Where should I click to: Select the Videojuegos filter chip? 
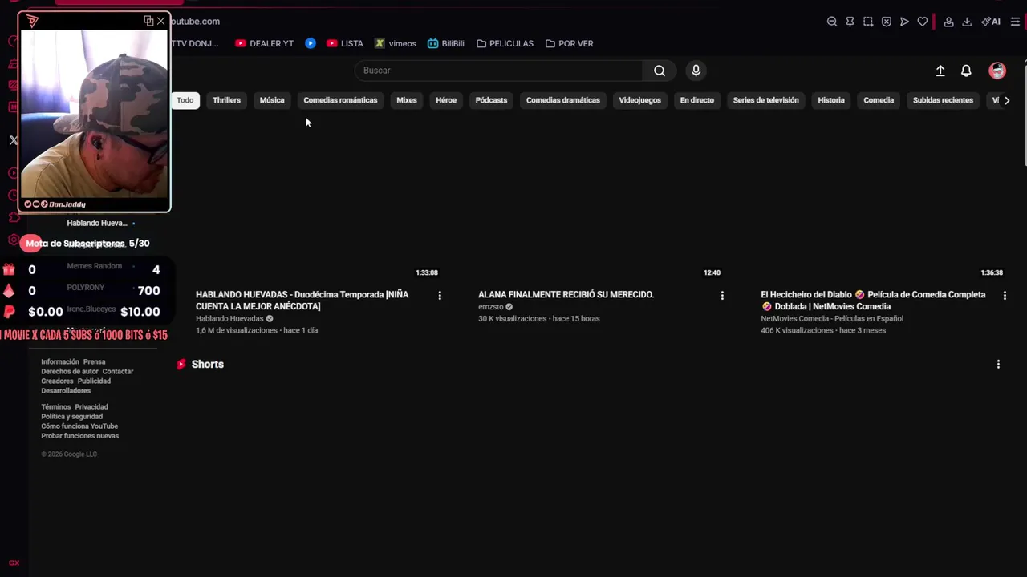point(639,100)
